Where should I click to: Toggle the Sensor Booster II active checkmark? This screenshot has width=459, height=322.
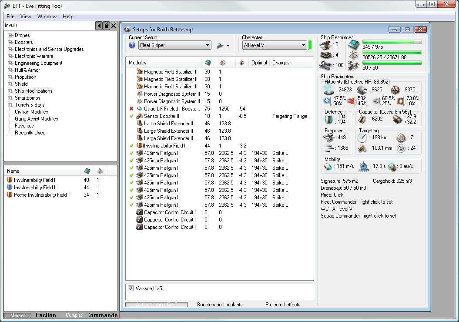pos(131,116)
